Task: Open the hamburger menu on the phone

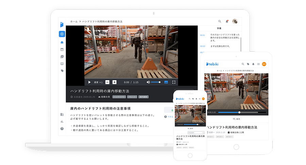Action: tap(200, 99)
